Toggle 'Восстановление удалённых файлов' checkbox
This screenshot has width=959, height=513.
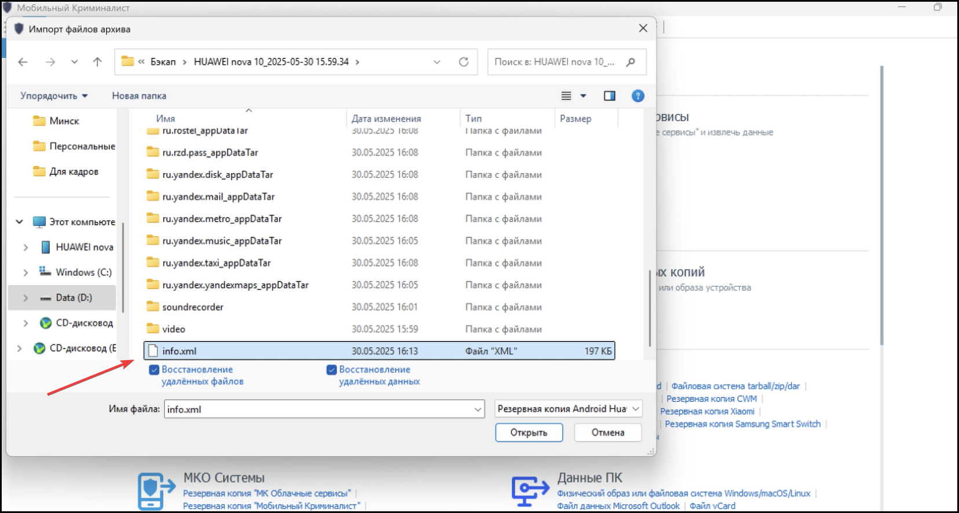154,369
